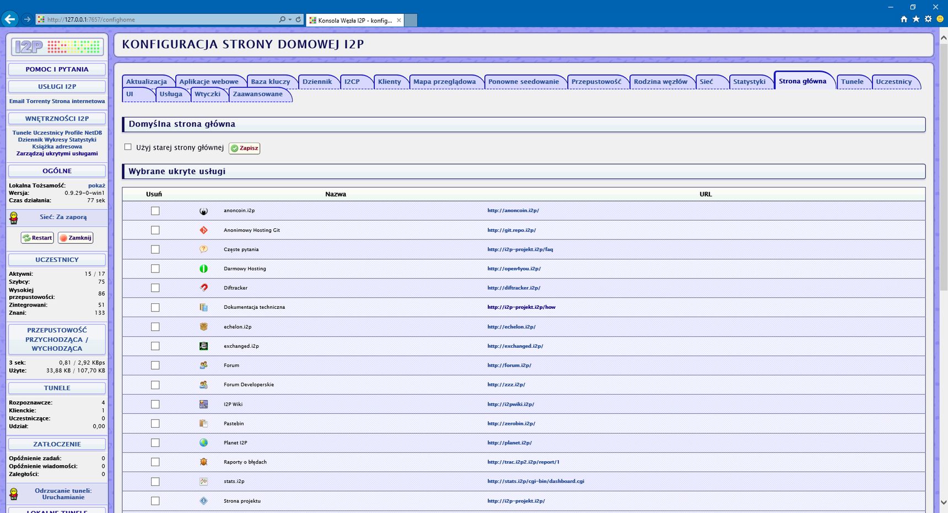
Task: Click the exchanged.i2p icon
Action: click(x=203, y=346)
